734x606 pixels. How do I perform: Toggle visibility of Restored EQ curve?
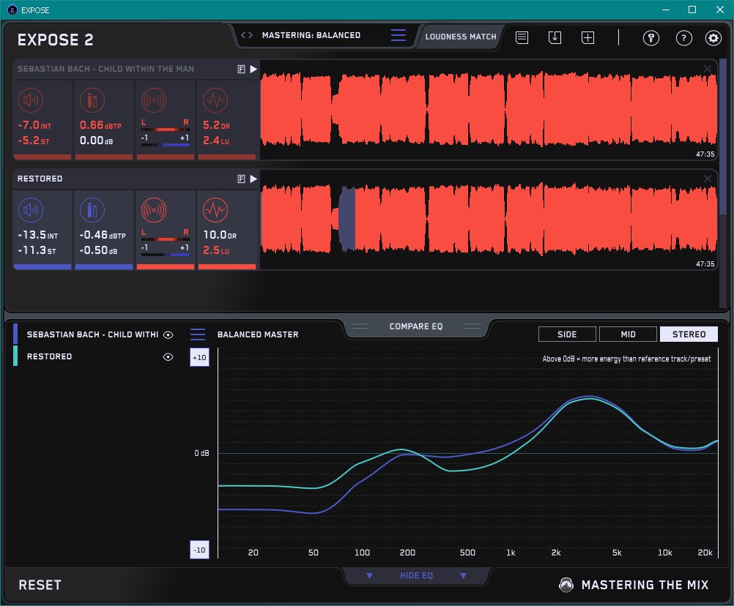tap(168, 357)
